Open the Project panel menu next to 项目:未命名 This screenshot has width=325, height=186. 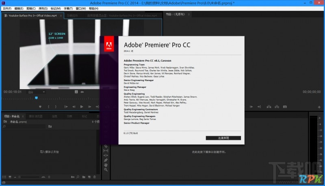[23, 116]
